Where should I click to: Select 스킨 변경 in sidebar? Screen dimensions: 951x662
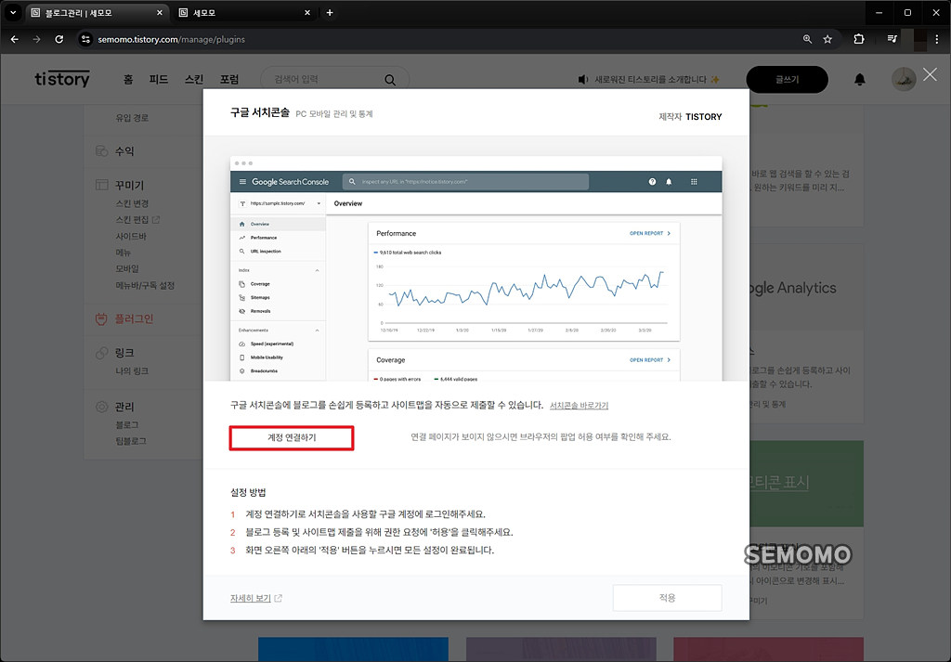click(132, 203)
